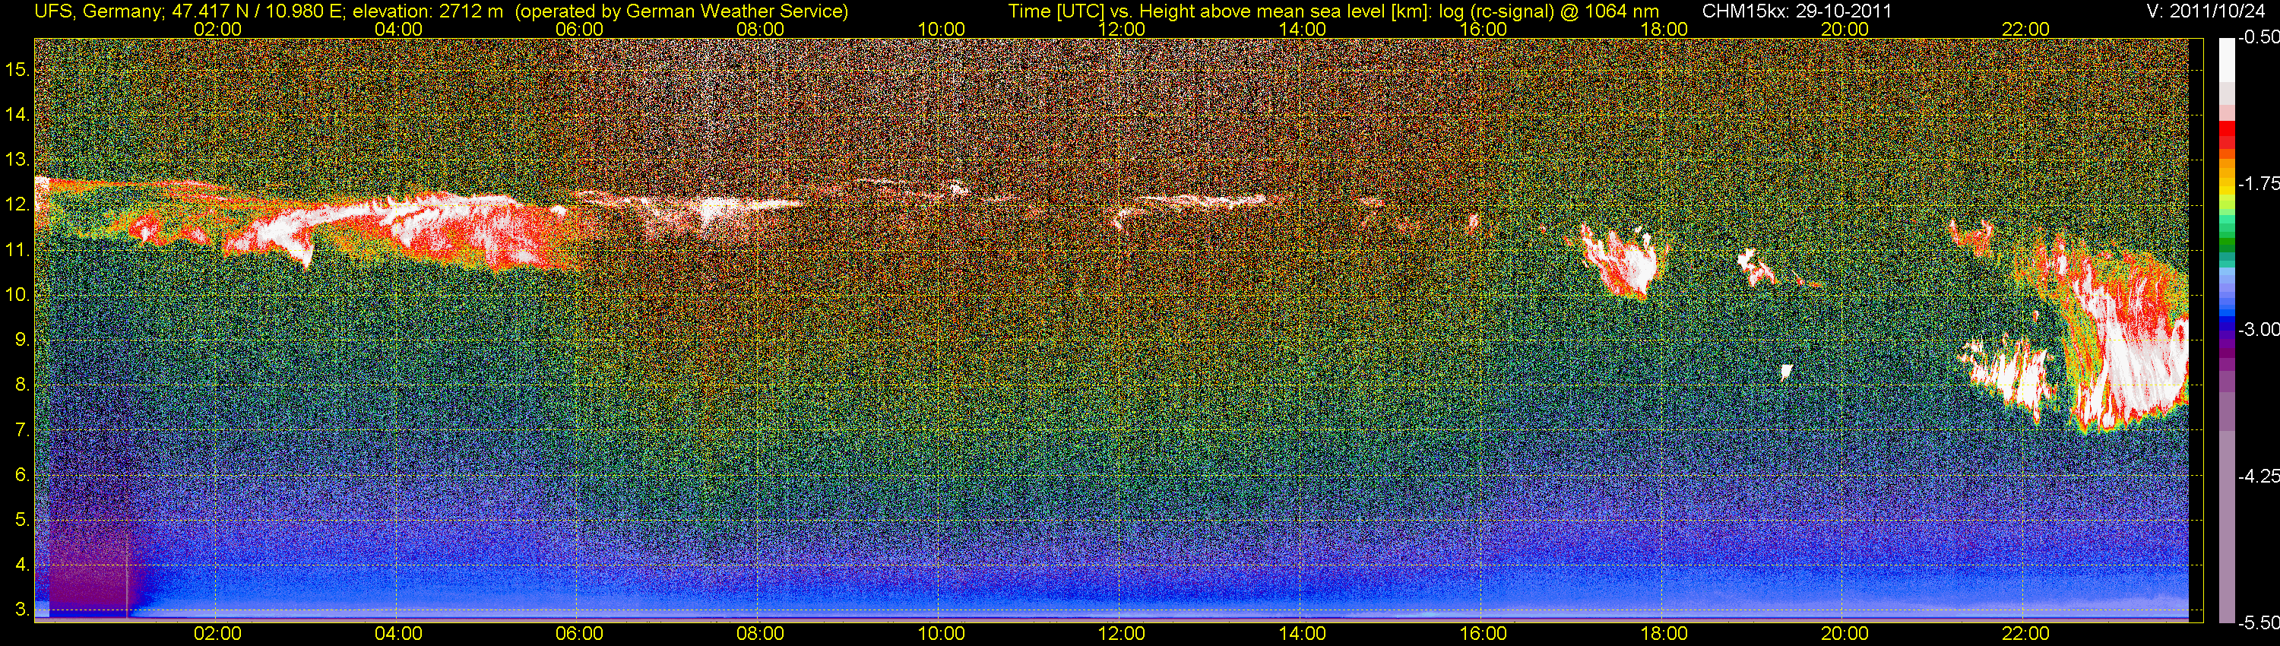Click the 16:00 label on the bottom time axis
2280x646 pixels.
[1484, 634]
